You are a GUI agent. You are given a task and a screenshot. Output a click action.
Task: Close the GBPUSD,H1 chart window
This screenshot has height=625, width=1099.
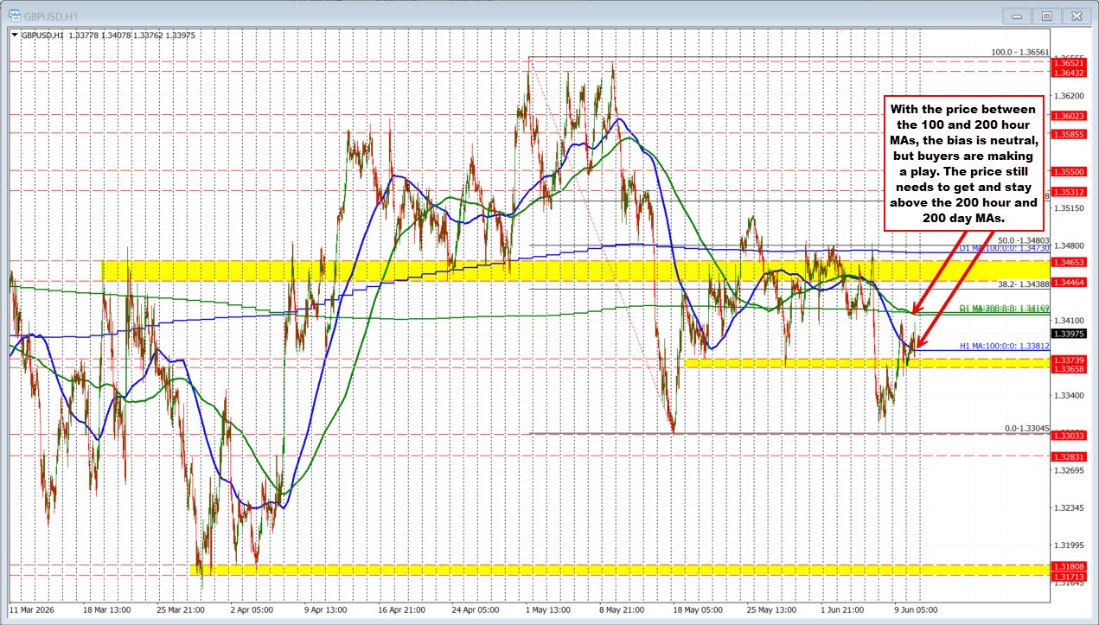point(1077,16)
